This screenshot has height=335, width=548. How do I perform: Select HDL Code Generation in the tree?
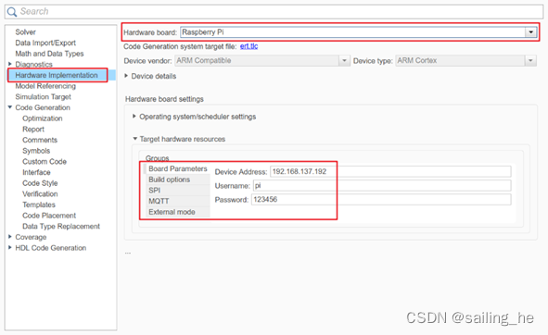51,248
